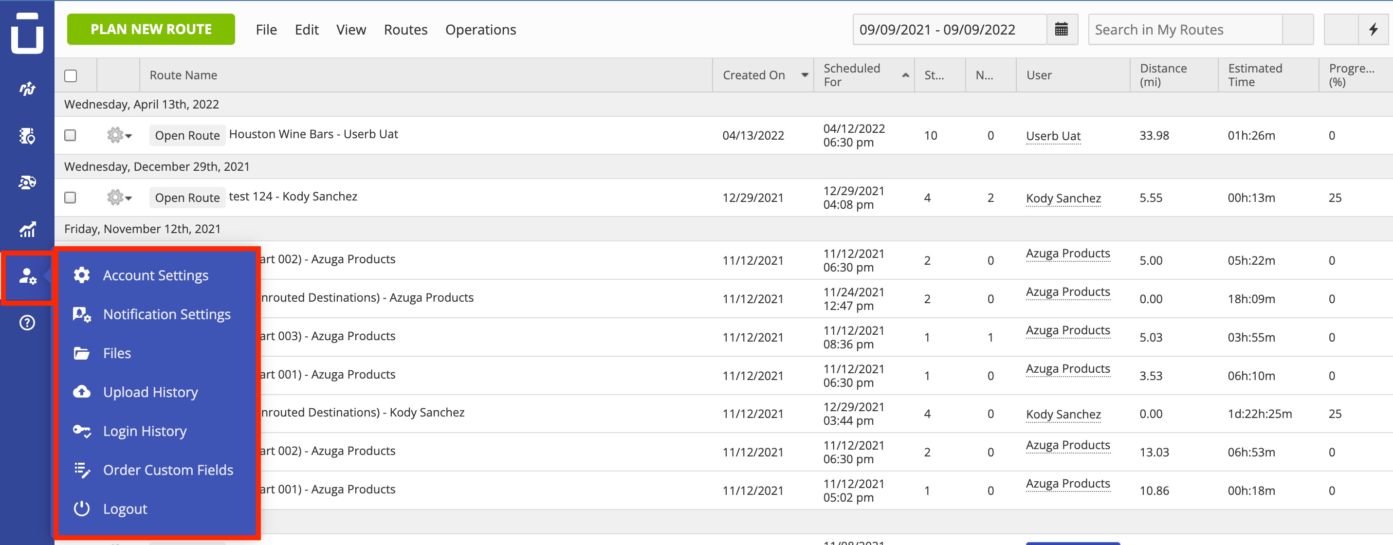This screenshot has width=1393, height=545.
Task: Click Kody Sanchez link in 1d:22h:25m row
Action: [1063, 414]
